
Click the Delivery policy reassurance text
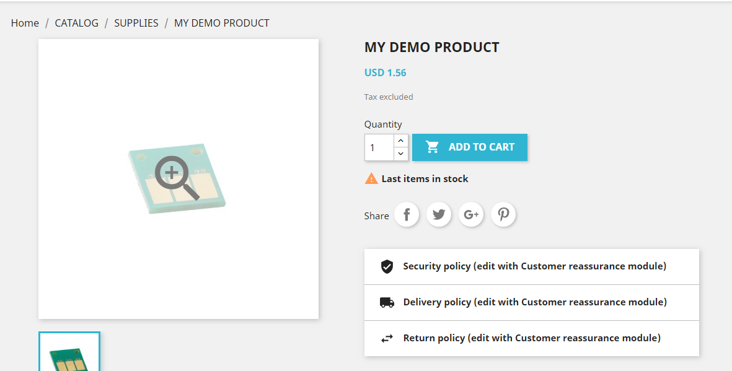[x=535, y=302]
